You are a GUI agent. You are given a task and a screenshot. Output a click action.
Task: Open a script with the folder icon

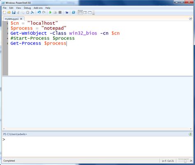click(x=9, y=12)
